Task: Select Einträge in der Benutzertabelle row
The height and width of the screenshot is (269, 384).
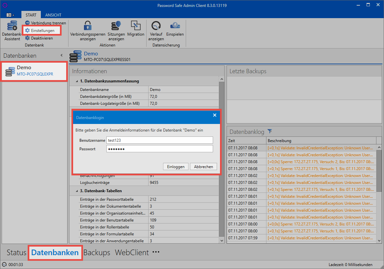Action: pos(149,220)
